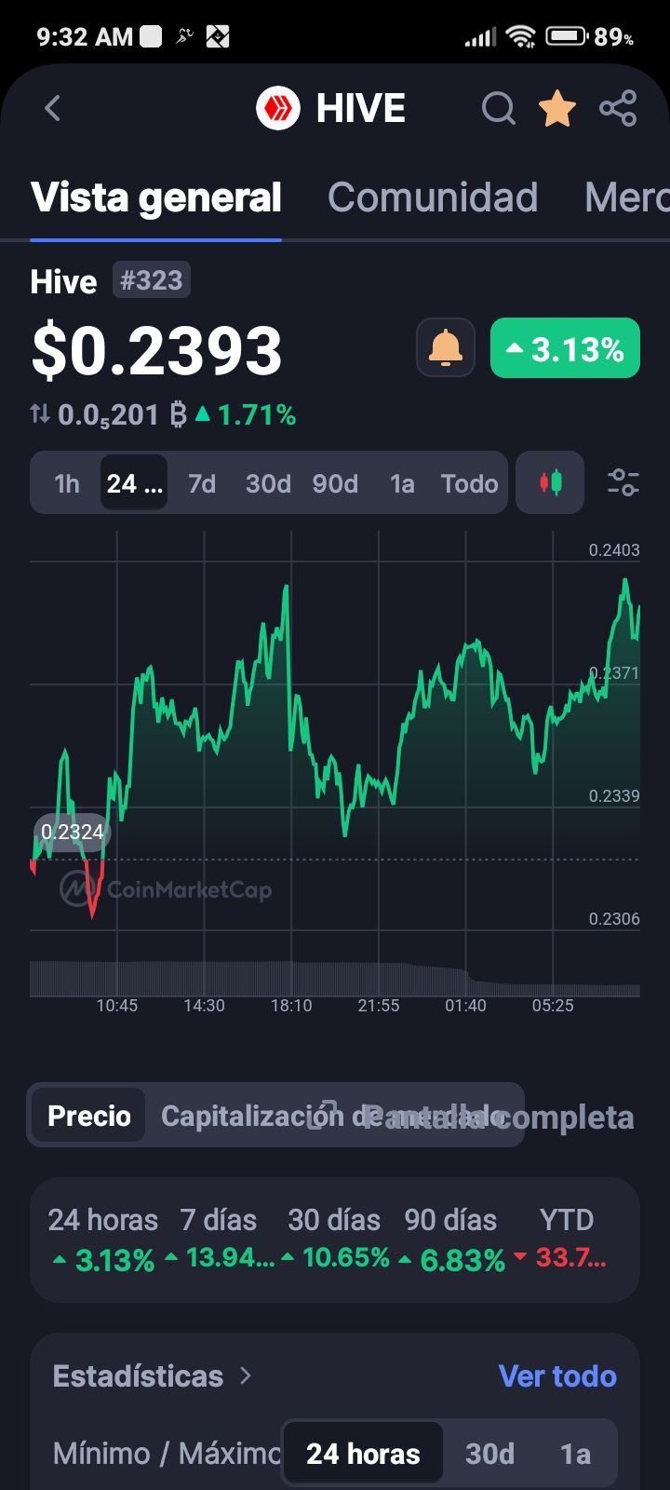670x1490 pixels.
Task: Tap the 24 horas 3.13% stat
Action: pos(102,1240)
